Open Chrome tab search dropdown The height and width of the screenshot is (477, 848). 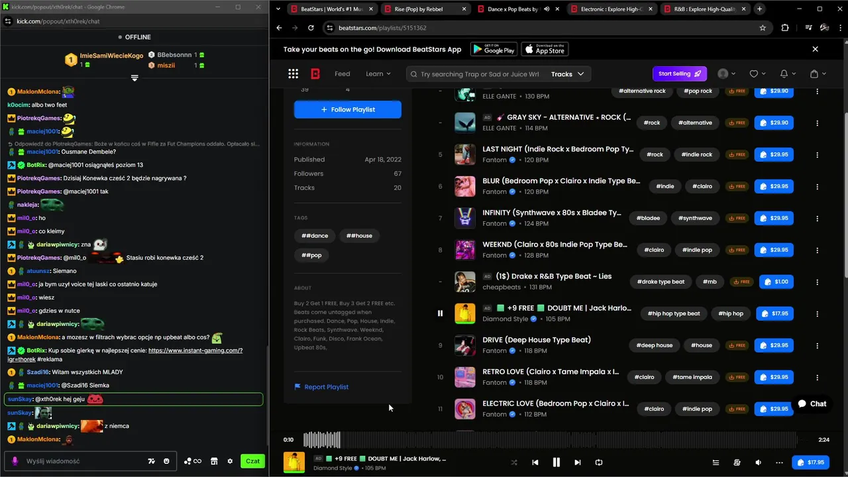click(277, 9)
